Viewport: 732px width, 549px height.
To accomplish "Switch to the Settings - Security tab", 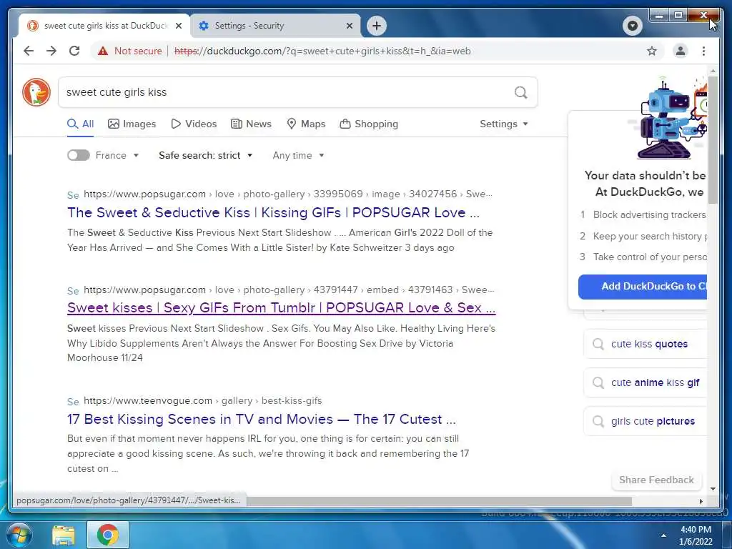I will [x=275, y=26].
